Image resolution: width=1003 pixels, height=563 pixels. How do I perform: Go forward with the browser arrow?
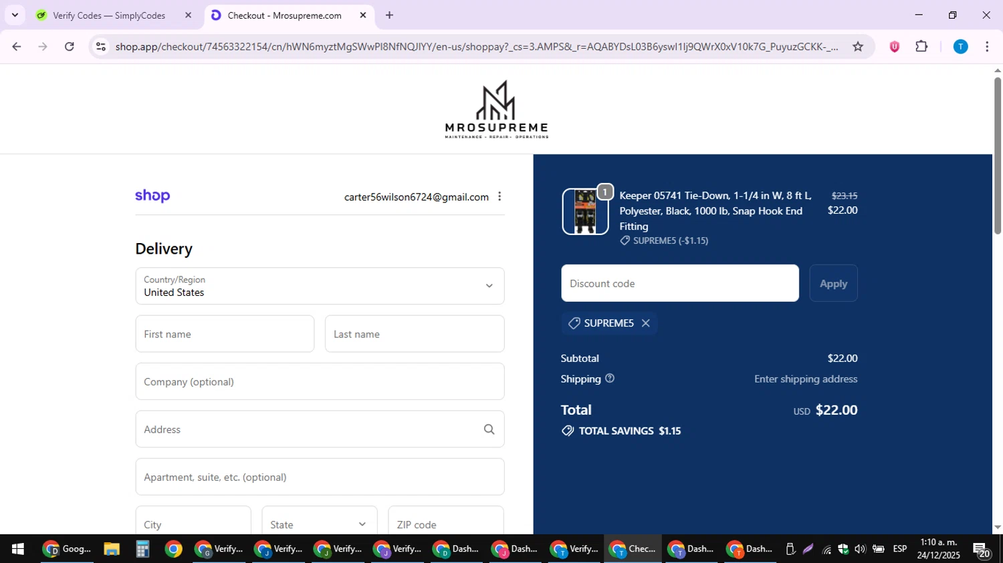click(x=43, y=47)
